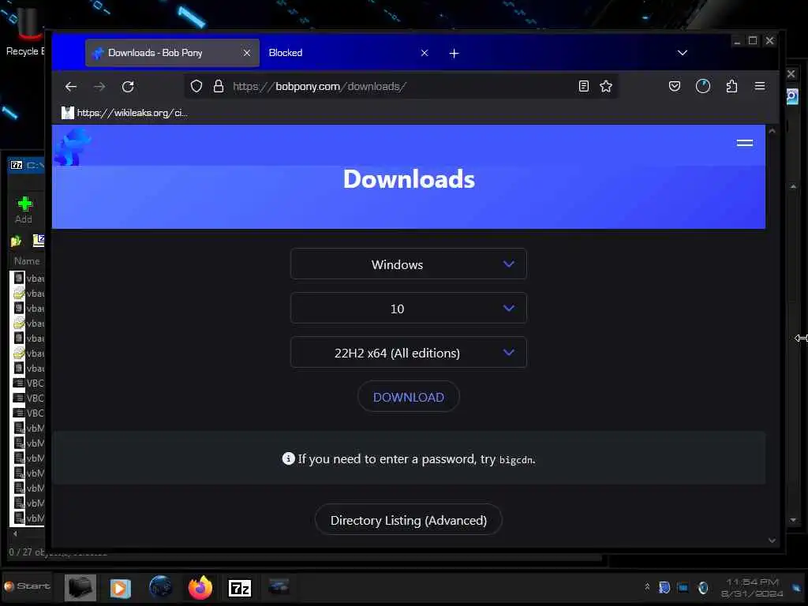Image resolution: width=808 pixels, height=606 pixels.
Task: Show hidden system tray icons
Action: click(647, 587)
